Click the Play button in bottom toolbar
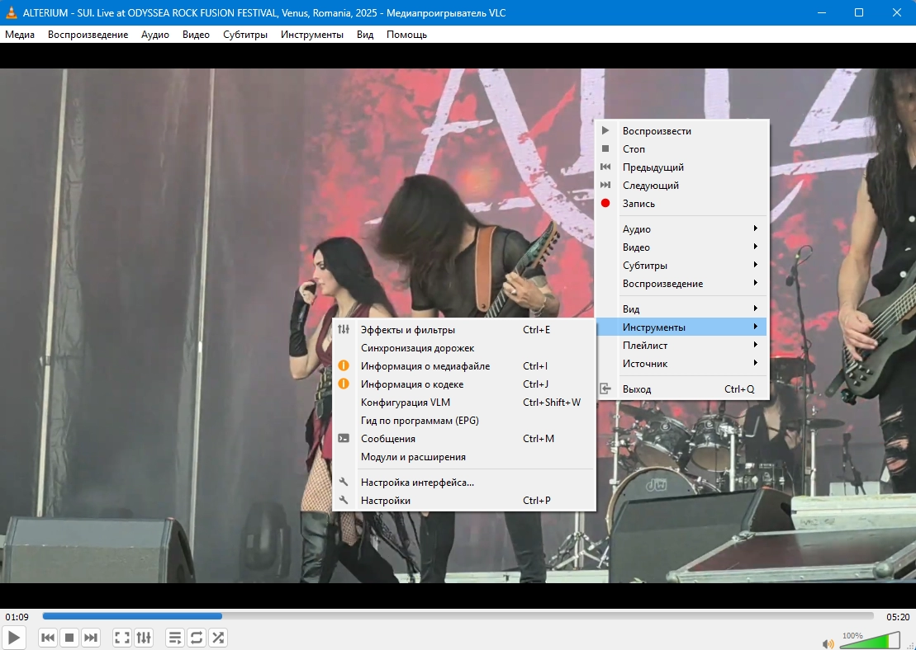The width and height of the screenshot is (916, 650). tap(14, 638)
